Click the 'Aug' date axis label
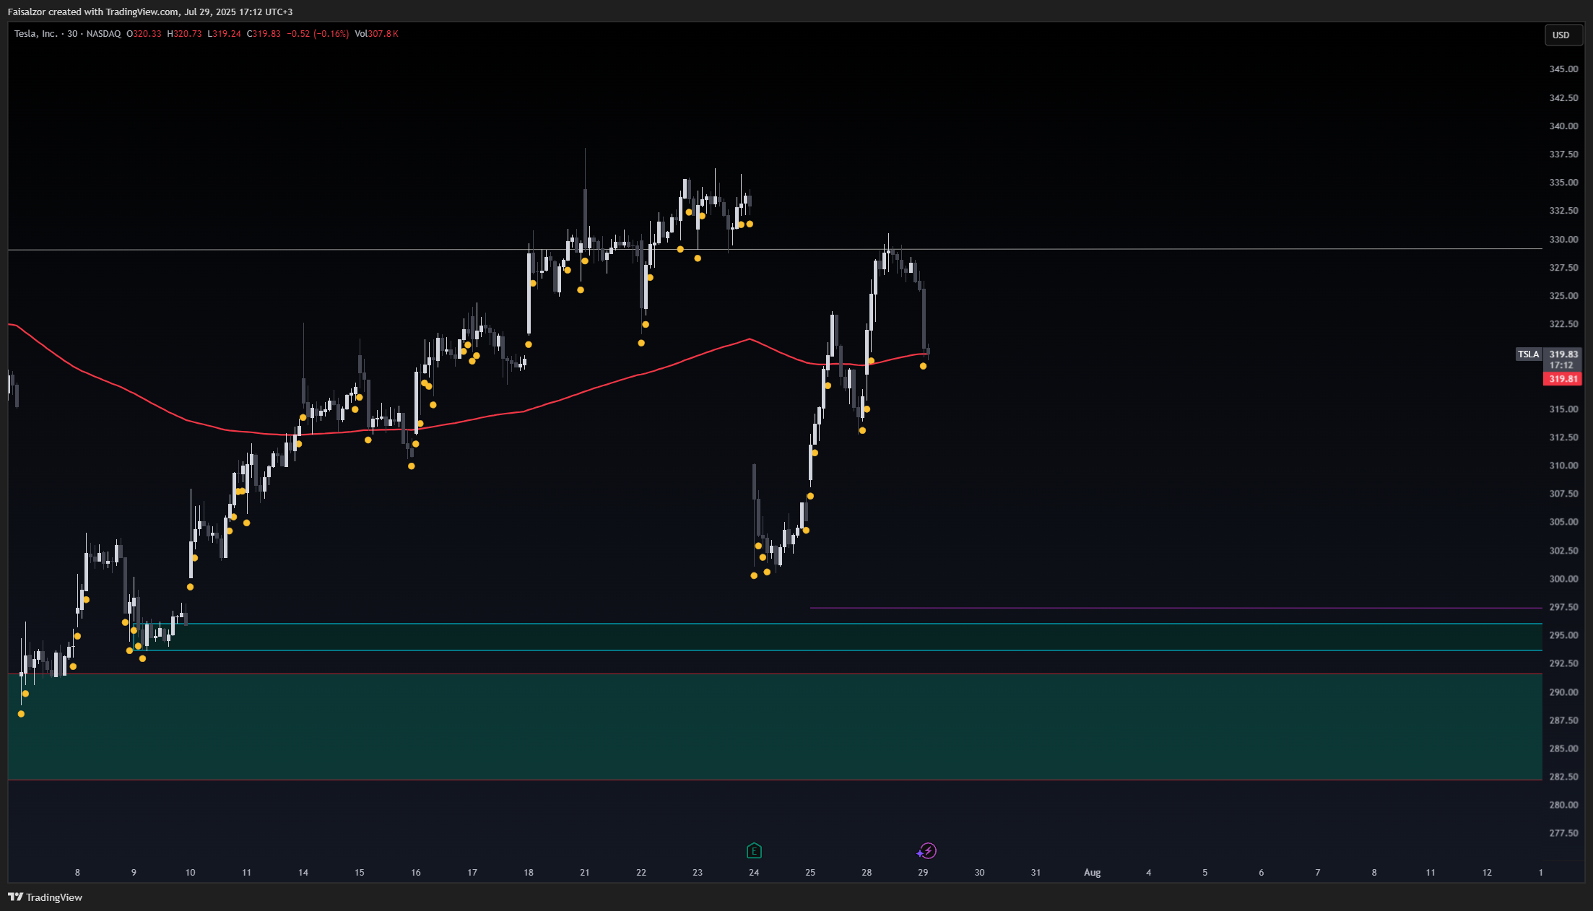This screenshot has height=911, width=1593. coord(1092,873)
